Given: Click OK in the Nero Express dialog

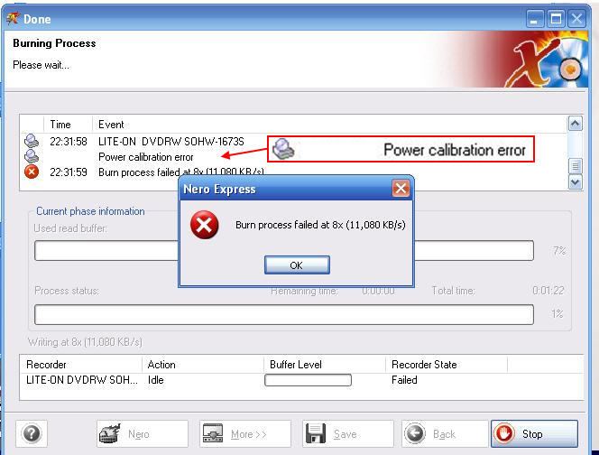Looking at the screenshot, I should click(x=297, y=265).
